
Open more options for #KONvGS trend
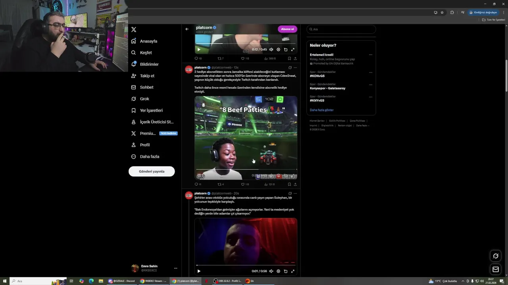pyautogui.click(x=371, y=72)
